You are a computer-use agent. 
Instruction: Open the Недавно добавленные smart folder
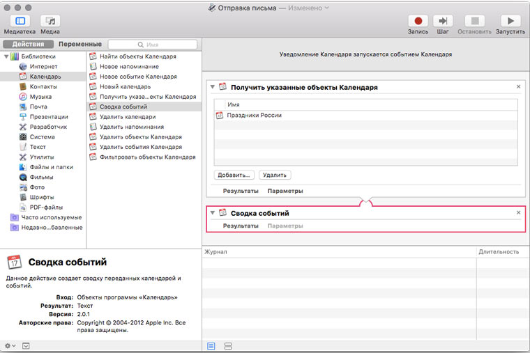[x=52, y=228]
